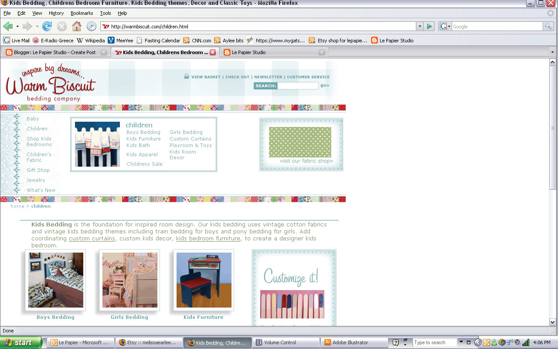Select Gift Shop in sidebar
558x349 pixels.
(x=38, y=170)
